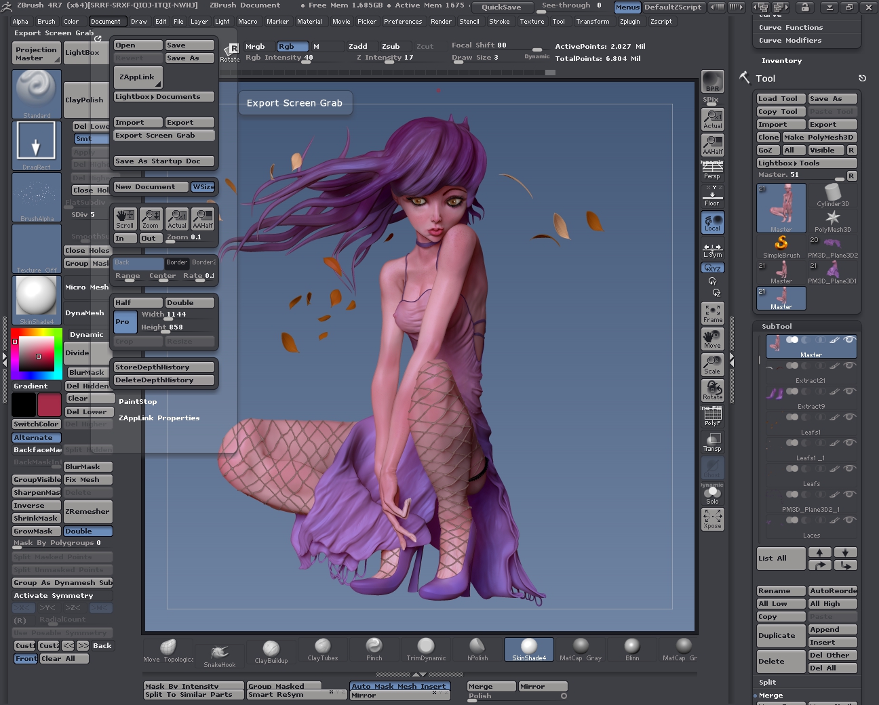Screen dimensions: 879x705
Task: Pick a color in the color picker square
Action: point(37,354)
